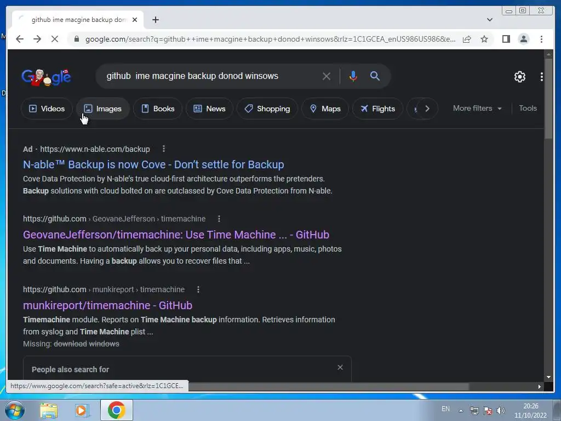Open the tab search dropdown arrow
The image size is (561, 421).
(489, 20)
